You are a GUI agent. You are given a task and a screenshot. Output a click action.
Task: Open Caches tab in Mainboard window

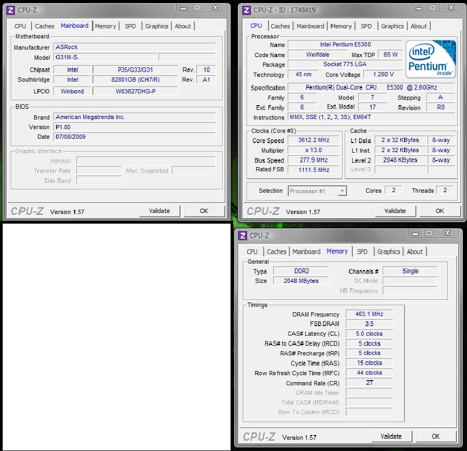[x=44, y=26]
